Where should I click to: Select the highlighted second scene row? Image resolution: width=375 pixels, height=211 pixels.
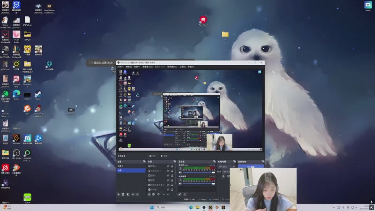pos(131,170)
